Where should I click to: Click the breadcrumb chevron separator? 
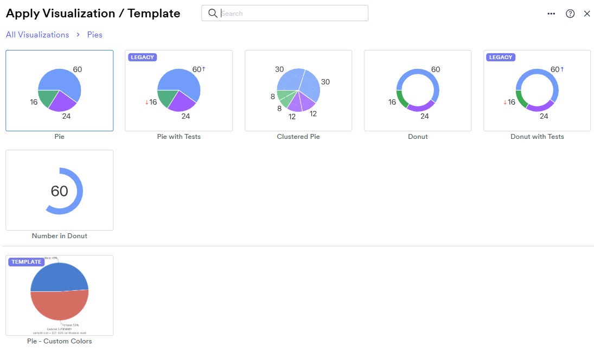(78, 35)
